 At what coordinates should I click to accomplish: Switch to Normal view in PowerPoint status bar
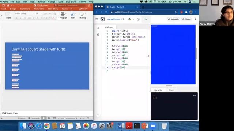44,118
